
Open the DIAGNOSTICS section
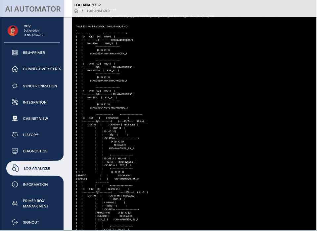pos(35,151)
